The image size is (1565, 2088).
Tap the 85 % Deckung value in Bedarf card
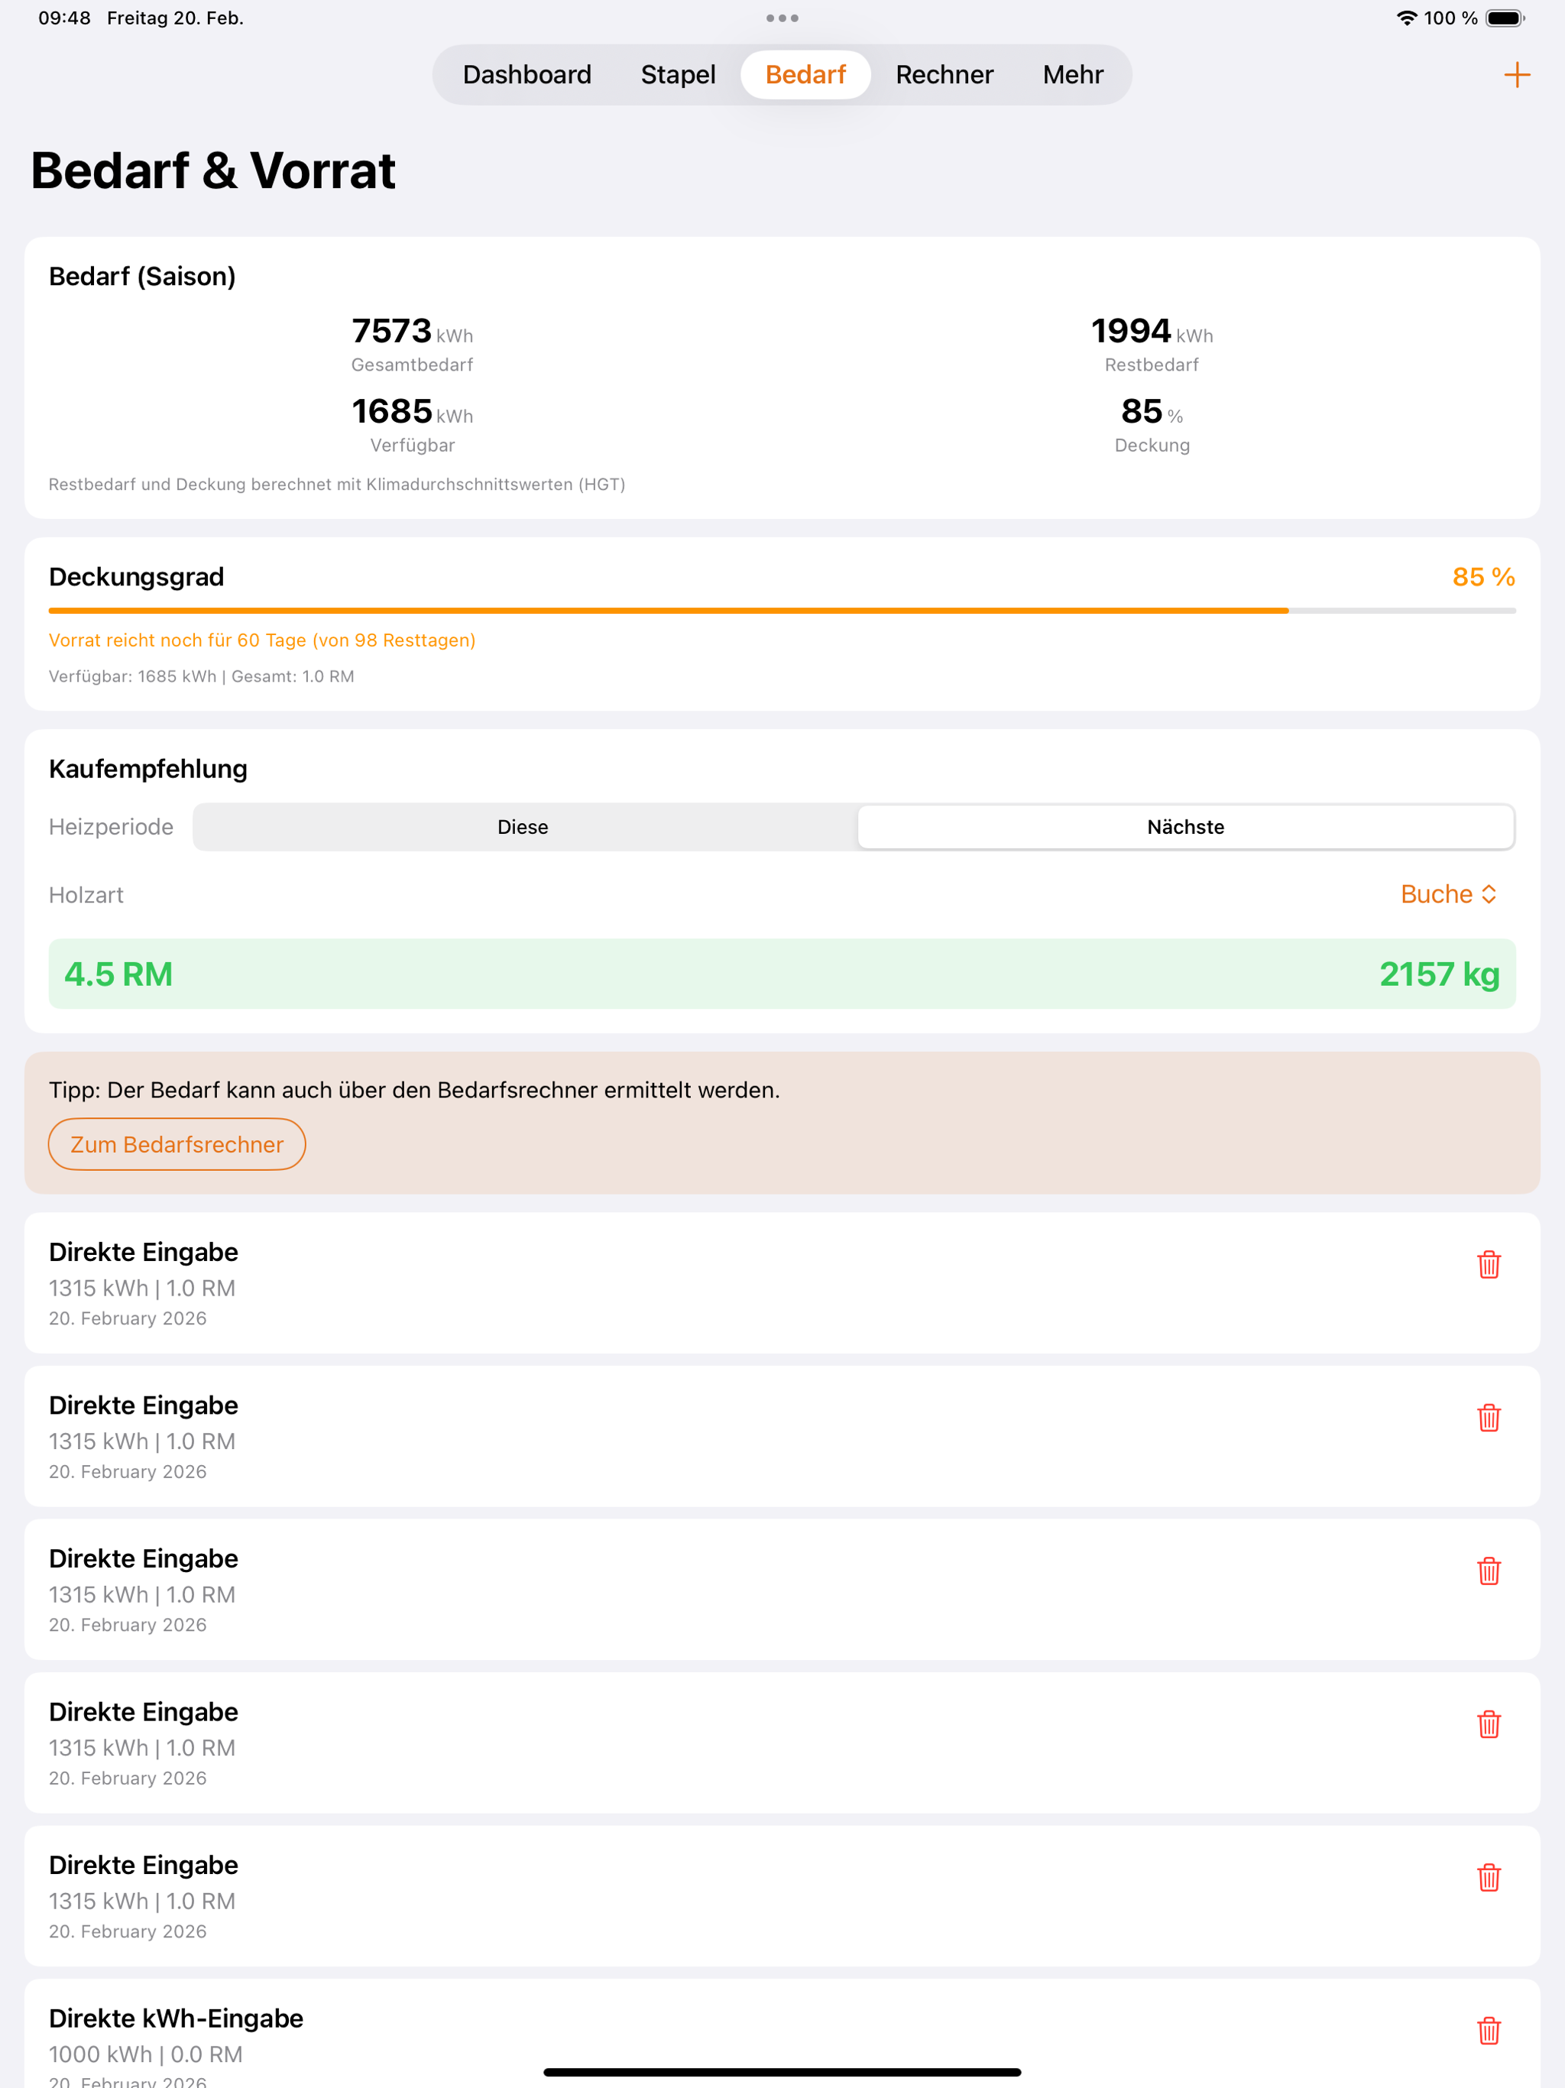pyautogui.click(x=1152, y=411)
